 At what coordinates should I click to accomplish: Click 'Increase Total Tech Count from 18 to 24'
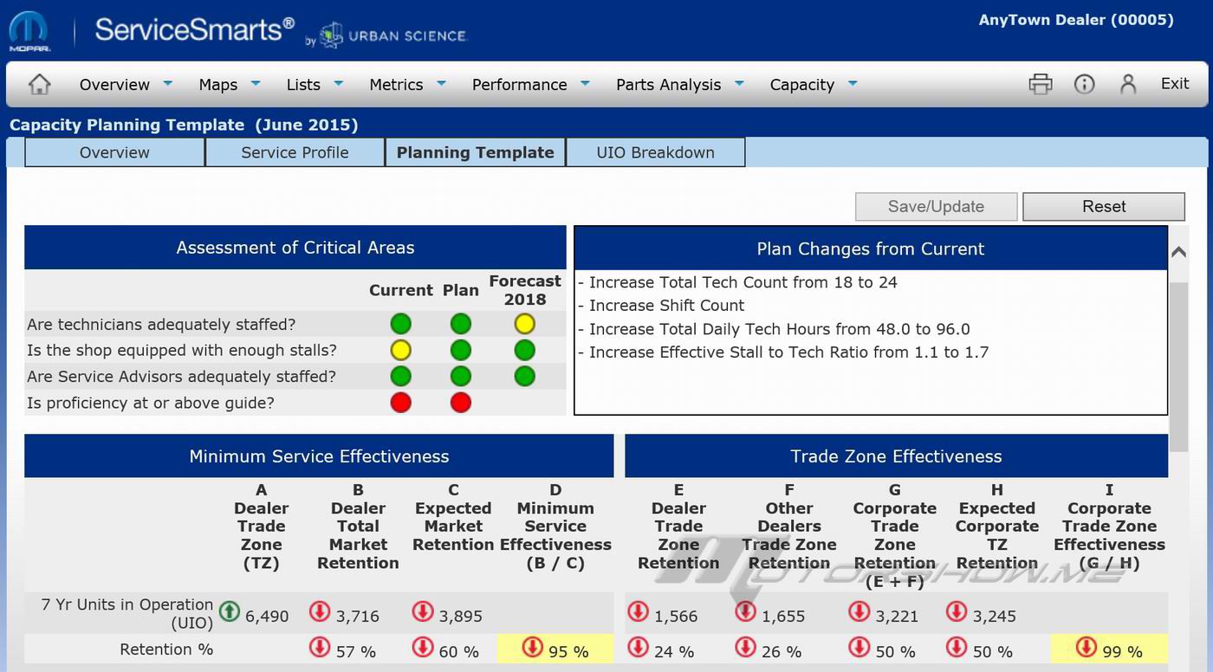tap(737, 282)
